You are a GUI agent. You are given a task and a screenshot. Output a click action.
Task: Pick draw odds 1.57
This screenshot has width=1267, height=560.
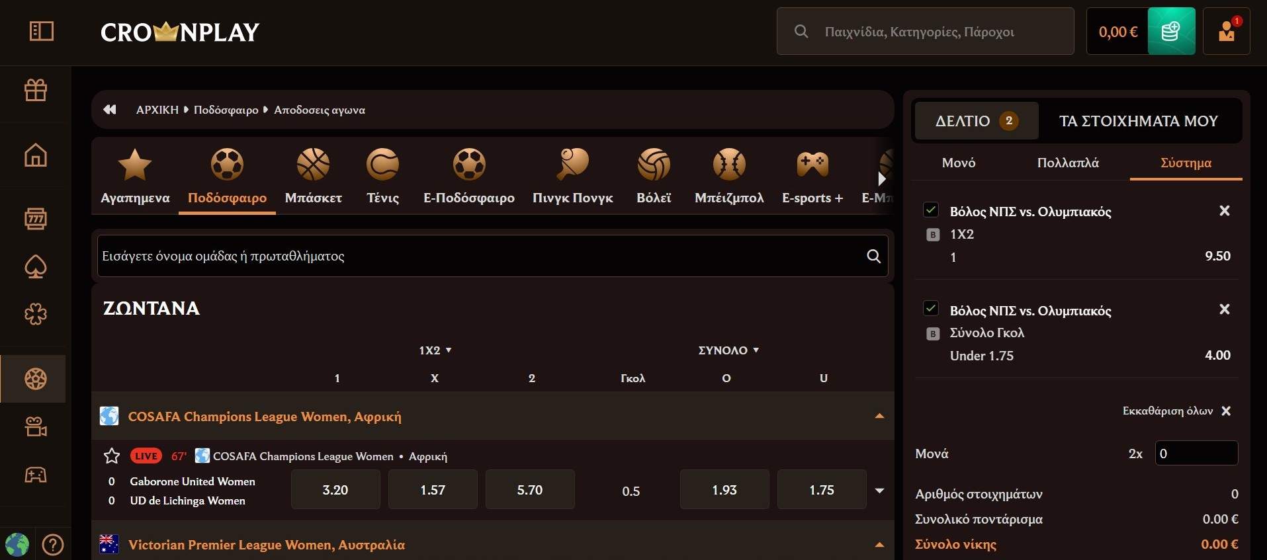[x=433, y=490]
